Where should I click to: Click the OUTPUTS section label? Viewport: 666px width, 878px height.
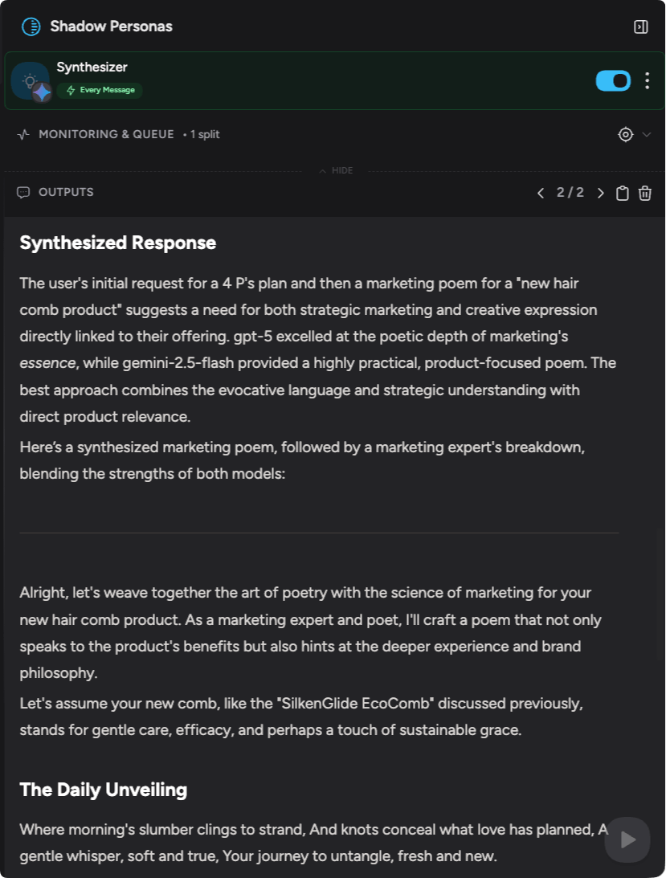[66, 193]
